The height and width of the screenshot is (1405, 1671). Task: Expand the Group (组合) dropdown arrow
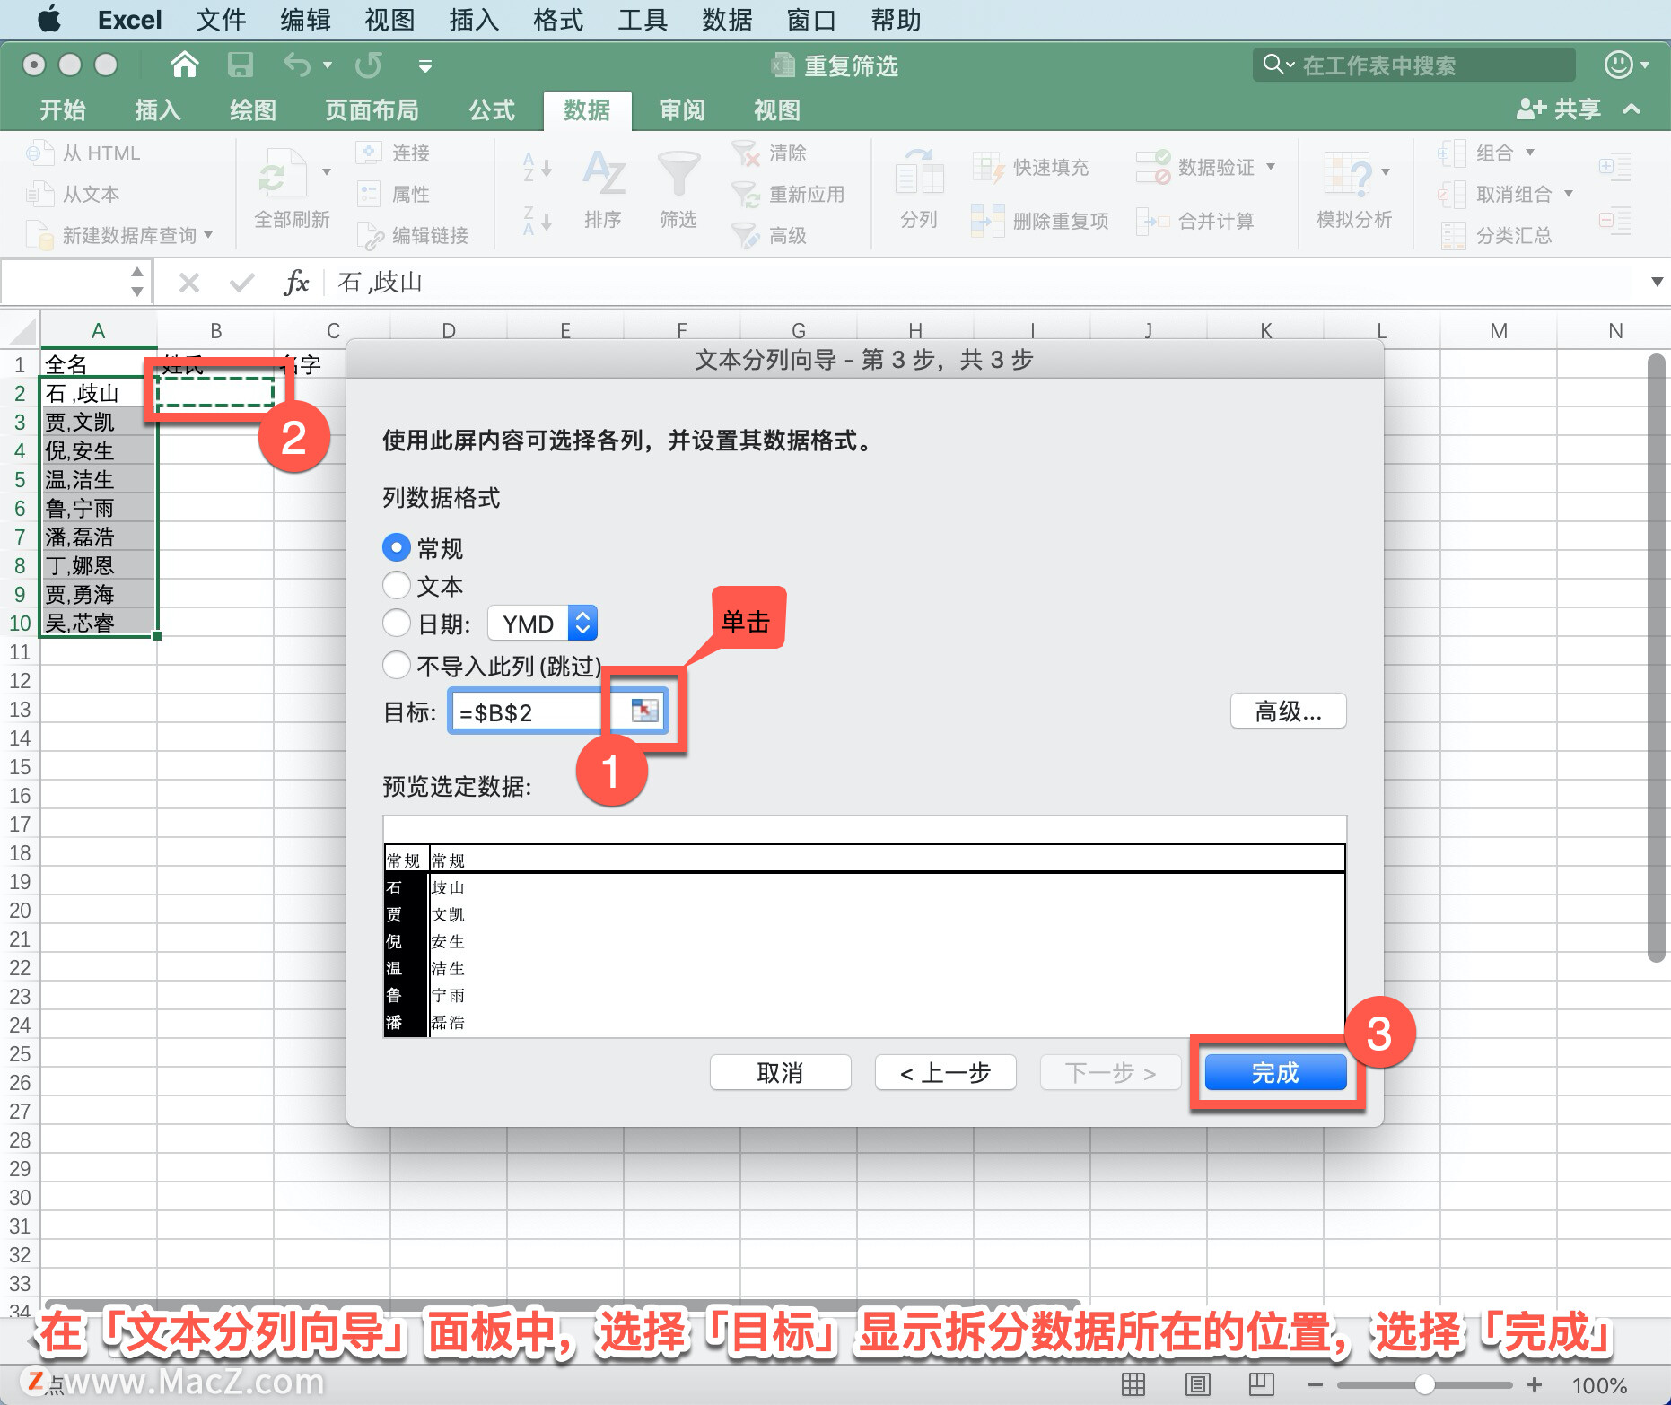tap(1530, 153)
